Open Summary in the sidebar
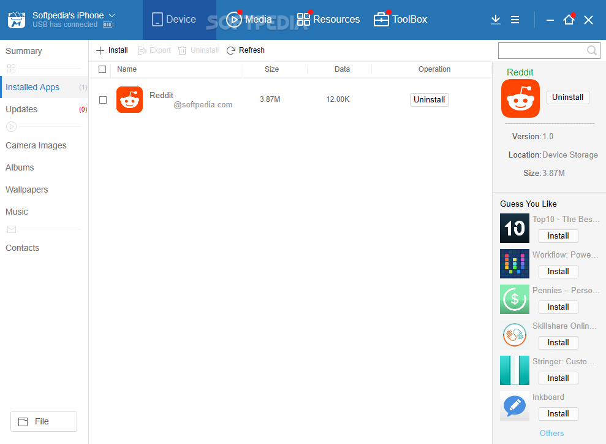The width and height of the screenshot is (606, 444). click(24, 51)
